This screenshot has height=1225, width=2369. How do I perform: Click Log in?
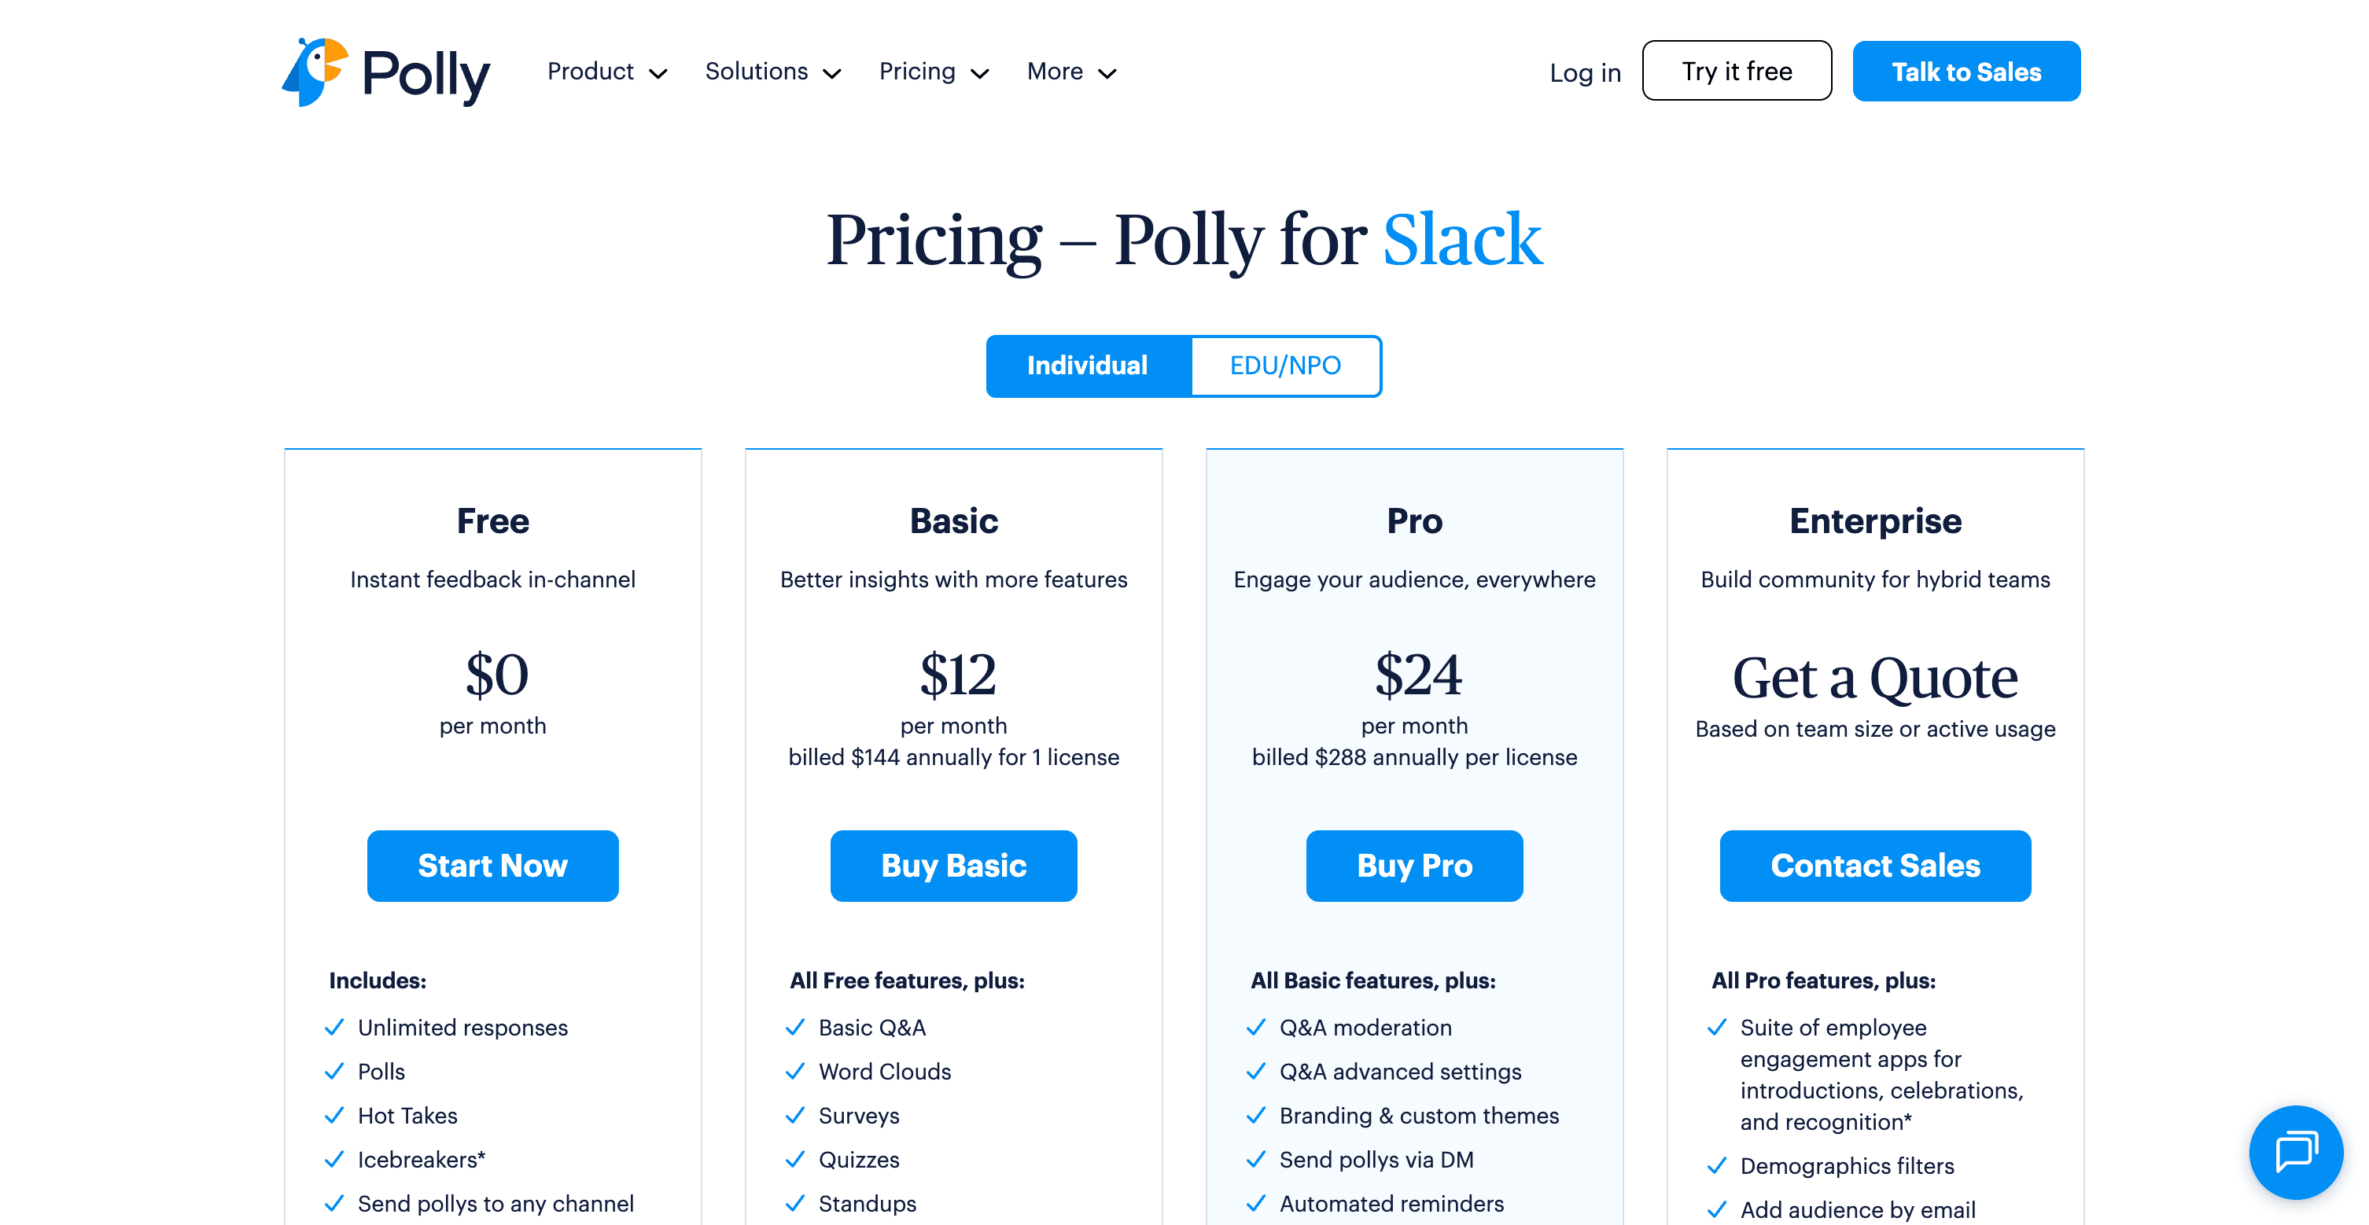click(1585, 71)
